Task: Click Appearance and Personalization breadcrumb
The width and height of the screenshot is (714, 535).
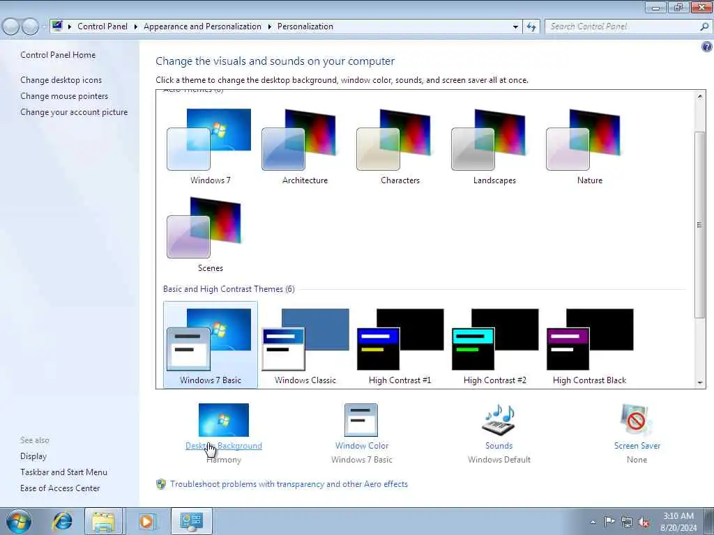Action: [x=202, y=26]
